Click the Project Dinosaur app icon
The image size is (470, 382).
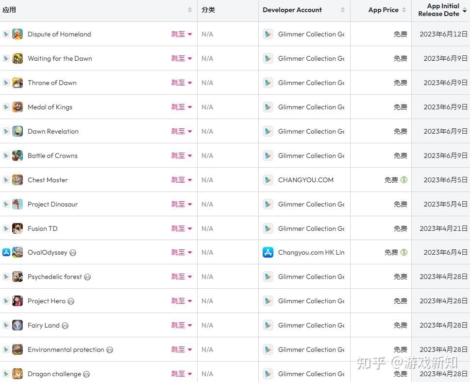(17, 204)
